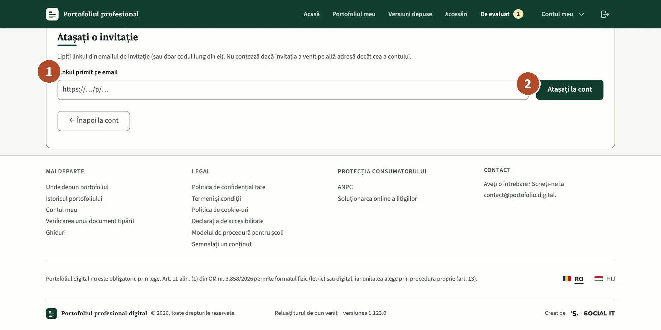
Task: Select Accesări in the navigation bar
Action: tap(456, 14)
